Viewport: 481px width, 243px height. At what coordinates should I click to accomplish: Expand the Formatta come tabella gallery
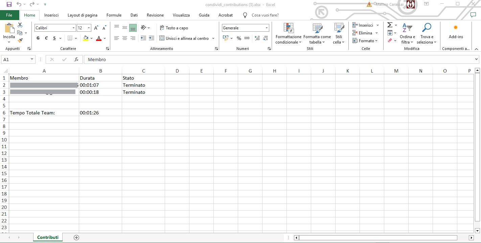pos(317,34)
